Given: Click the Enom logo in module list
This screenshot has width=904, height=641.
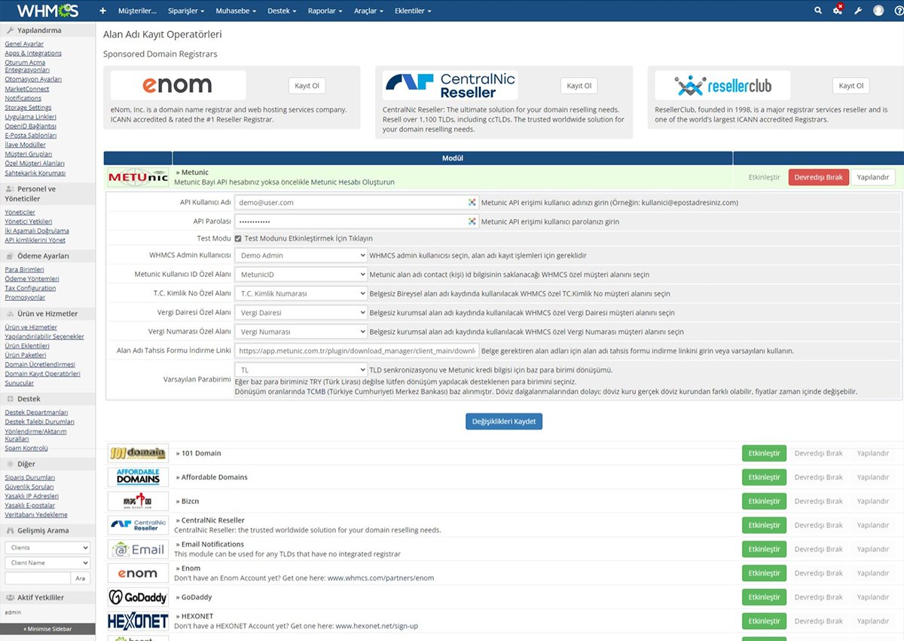Looking at the screenshot, I should click(x=138, y=573).
